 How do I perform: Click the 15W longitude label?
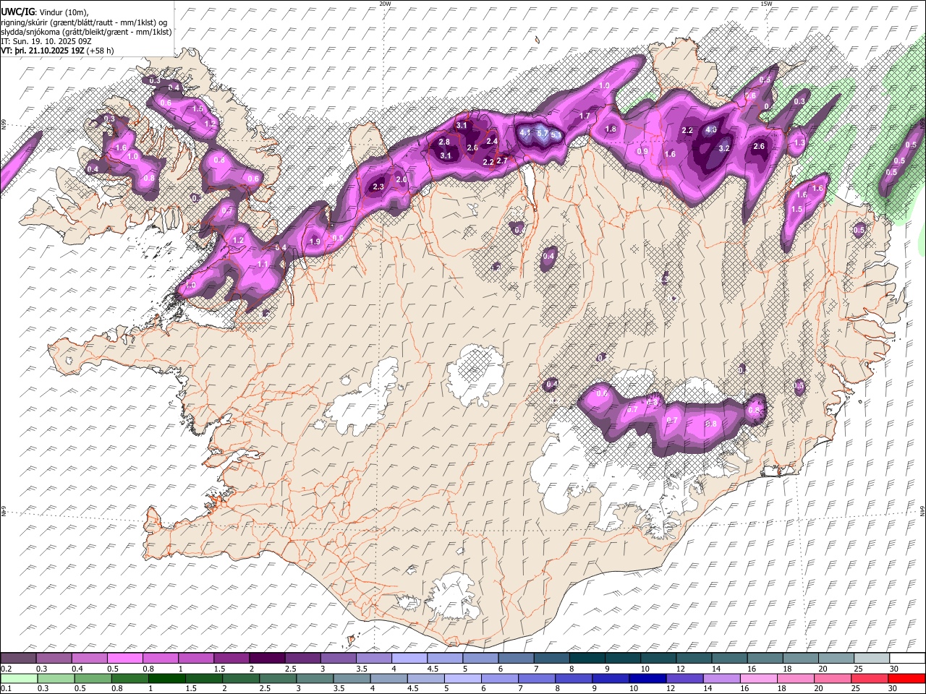tap(766, 4)
